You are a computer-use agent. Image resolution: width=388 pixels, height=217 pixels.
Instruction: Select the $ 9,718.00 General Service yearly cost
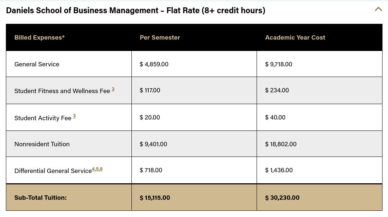coord(278,64)
